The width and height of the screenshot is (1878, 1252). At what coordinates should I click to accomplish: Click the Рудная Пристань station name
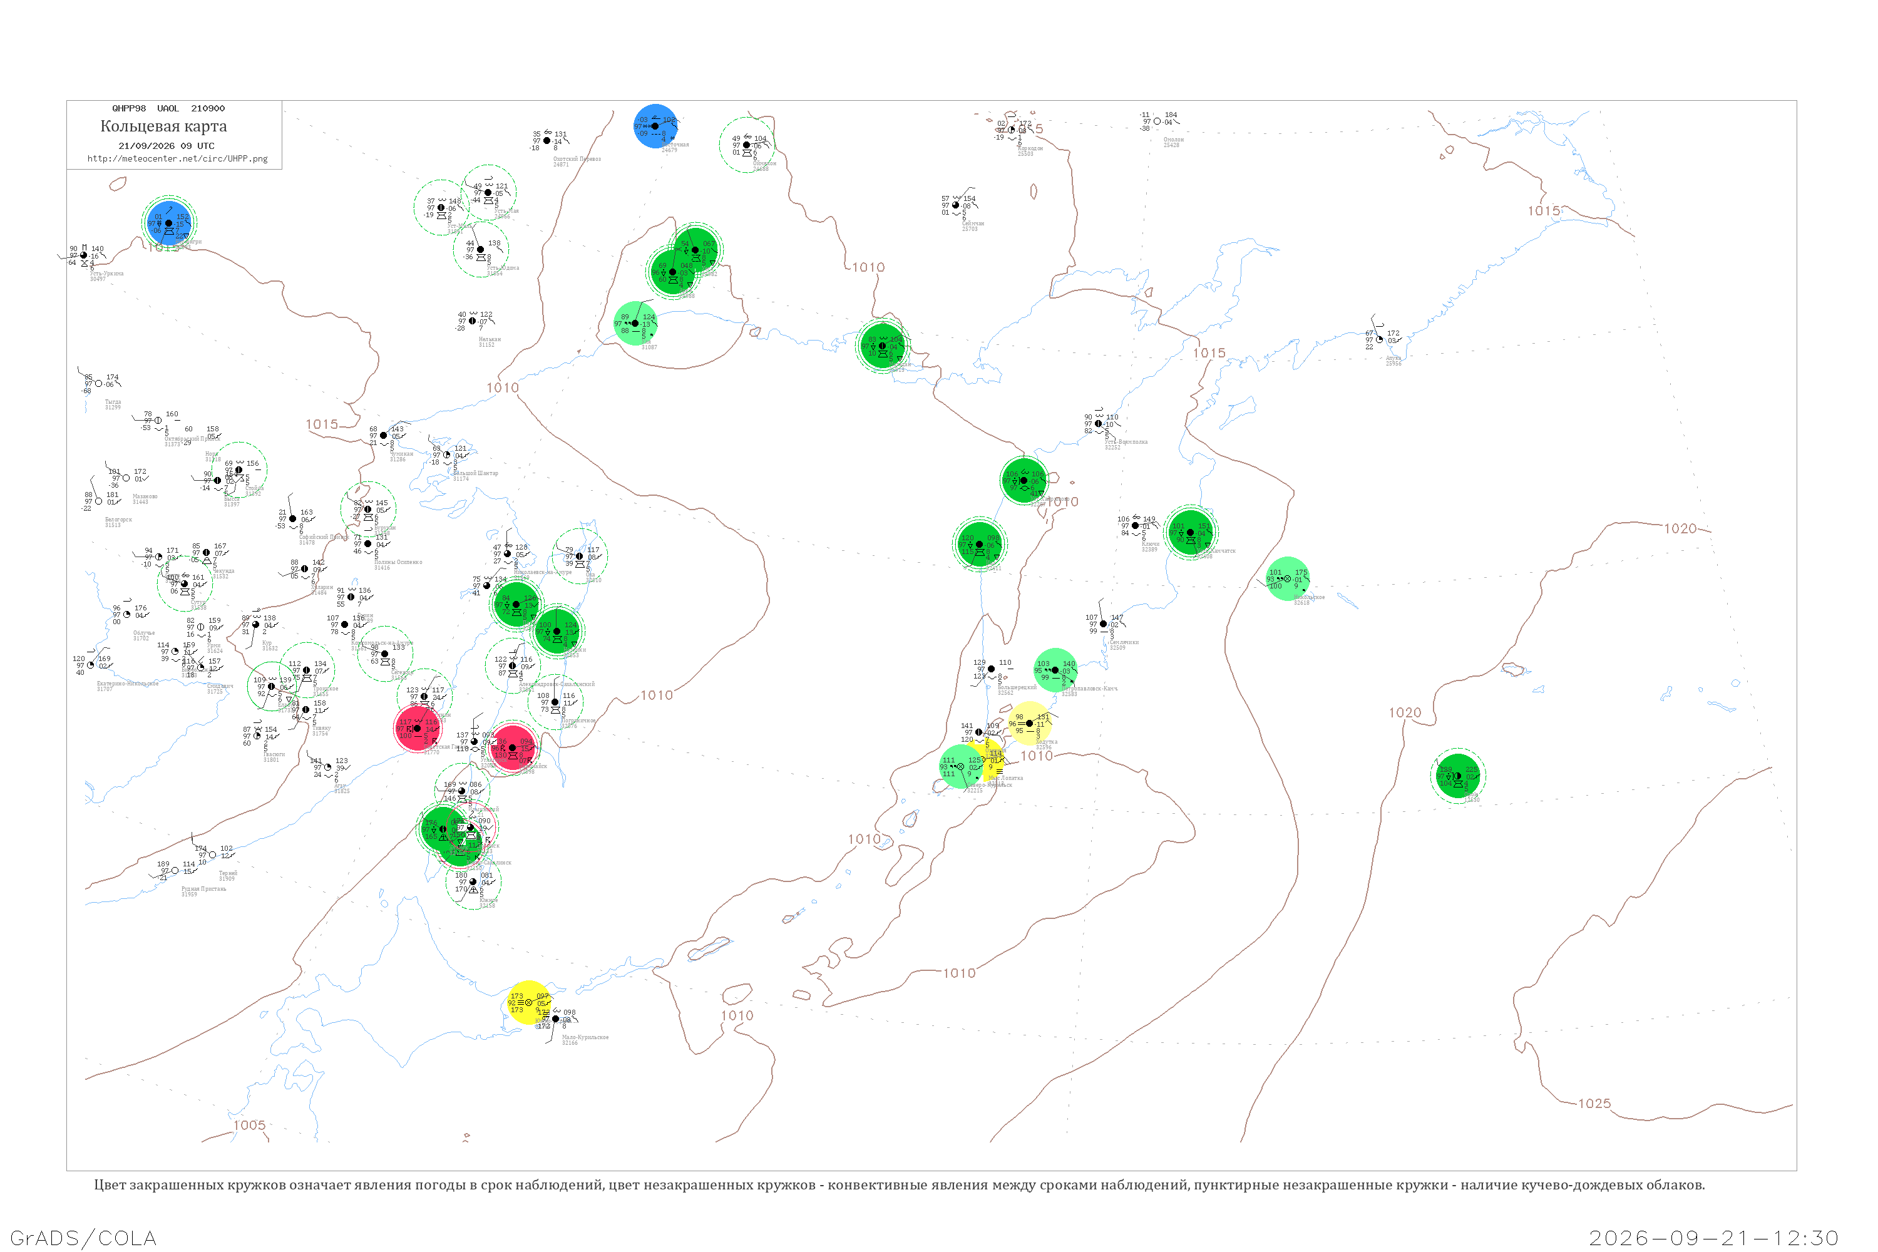click(x=203, y=889)
